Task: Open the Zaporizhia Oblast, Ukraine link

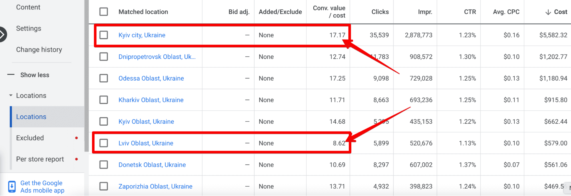Action: [x=155, y=186]
